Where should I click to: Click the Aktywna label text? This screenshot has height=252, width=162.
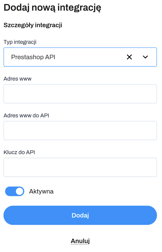point(41,191)
